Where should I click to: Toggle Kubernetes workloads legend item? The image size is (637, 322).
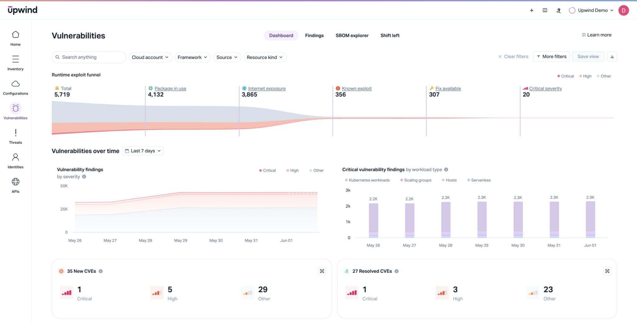367,180
